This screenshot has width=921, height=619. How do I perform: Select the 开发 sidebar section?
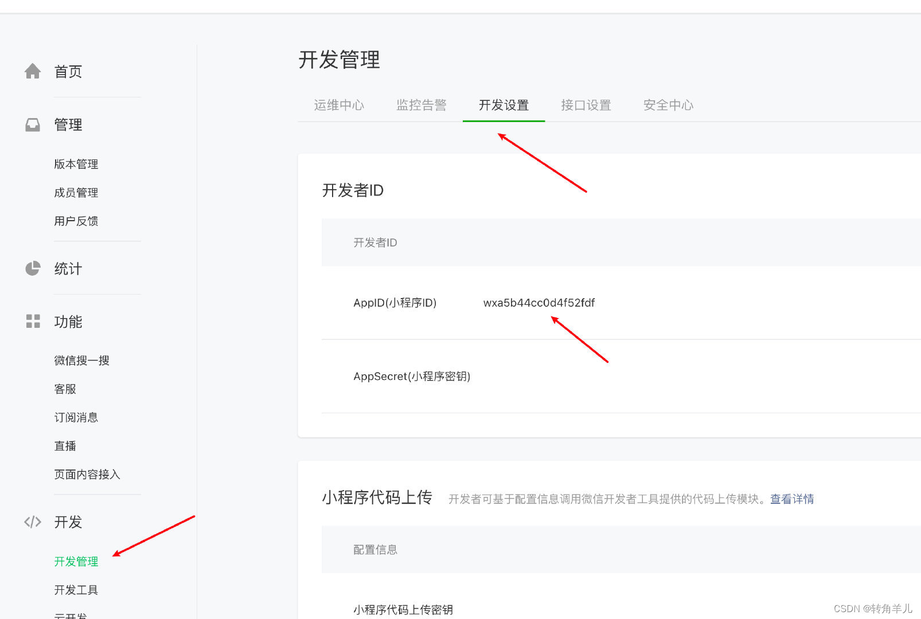[x=68, y=522]
